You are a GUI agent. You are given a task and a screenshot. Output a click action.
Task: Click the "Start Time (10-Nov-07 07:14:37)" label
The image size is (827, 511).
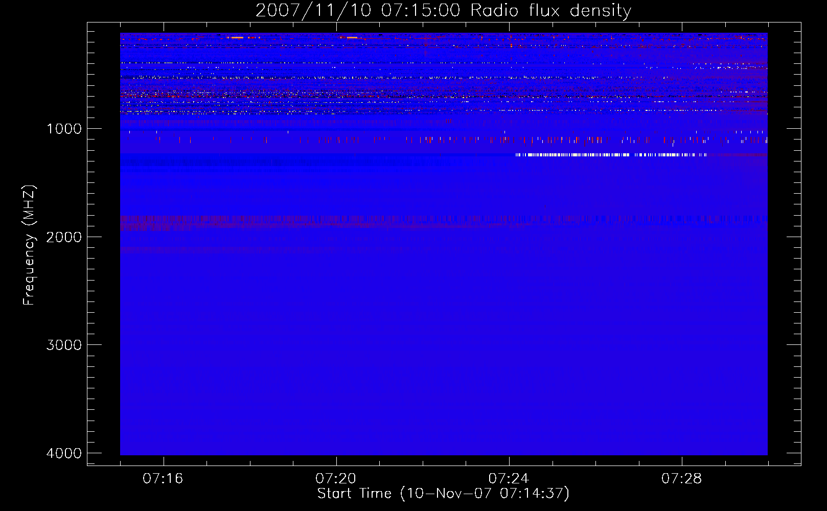click(x=443, y=494)
